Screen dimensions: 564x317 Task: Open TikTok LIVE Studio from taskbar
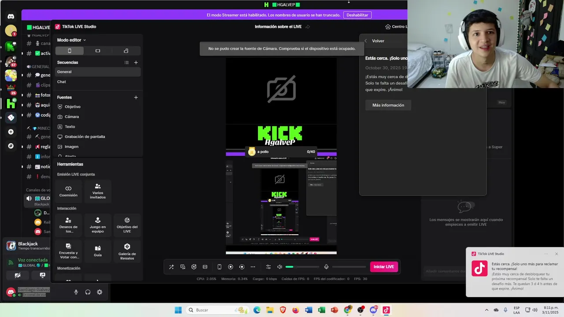[386, 310]
